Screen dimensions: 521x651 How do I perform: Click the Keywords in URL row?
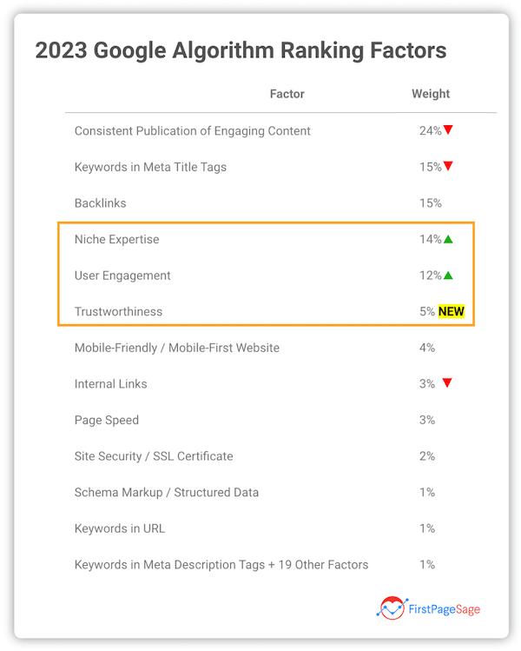pos(120,528)
